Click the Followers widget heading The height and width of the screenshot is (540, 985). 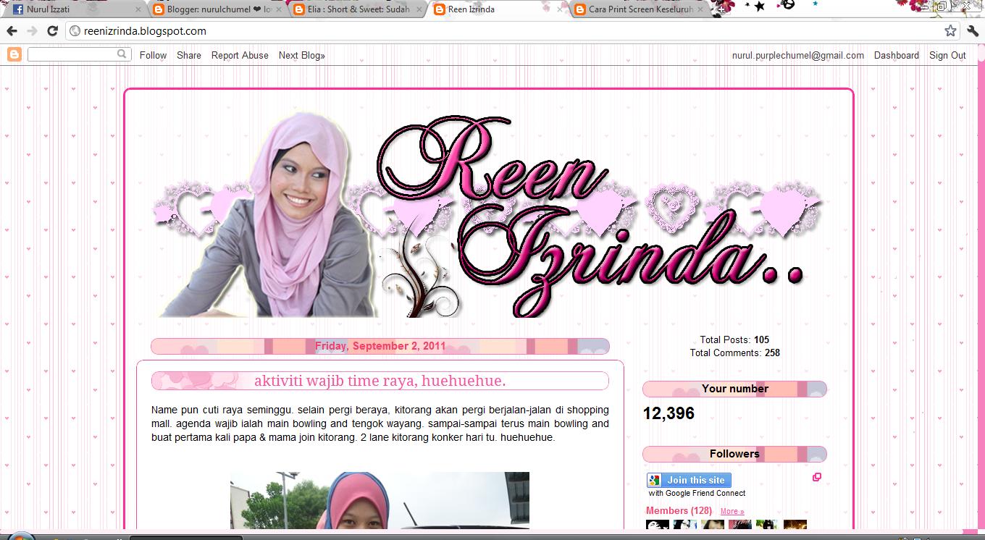pos(734,454)
